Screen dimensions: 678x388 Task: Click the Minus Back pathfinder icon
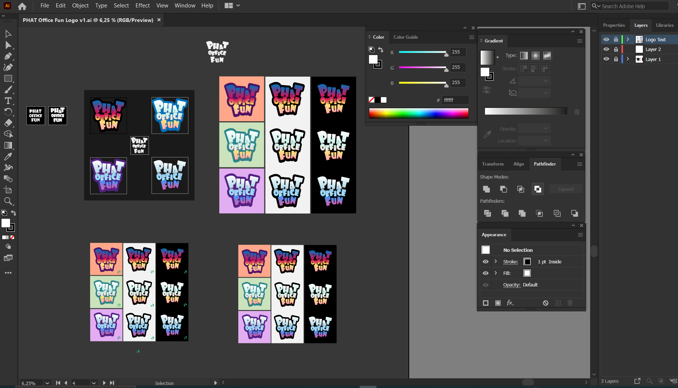(574, 213)
